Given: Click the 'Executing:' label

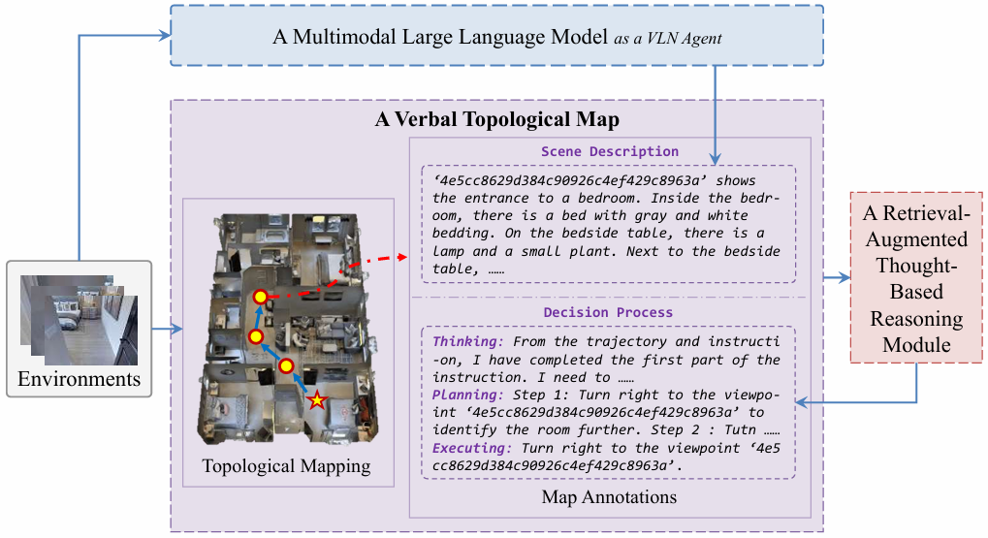Looking at the screenshot, I should point(472,448).
